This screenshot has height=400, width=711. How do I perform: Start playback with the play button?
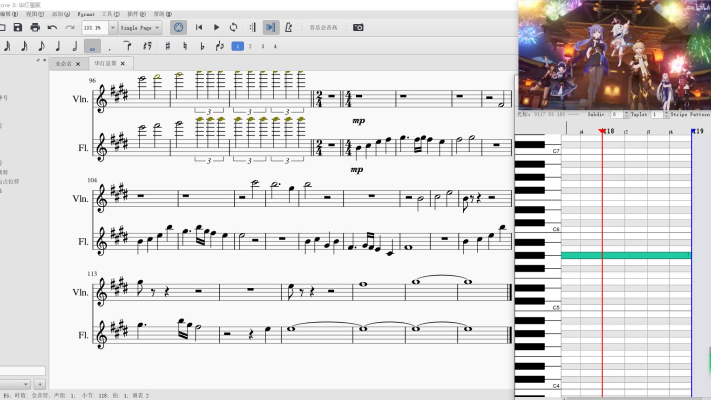pyautogui.click(x=217, y=27)
